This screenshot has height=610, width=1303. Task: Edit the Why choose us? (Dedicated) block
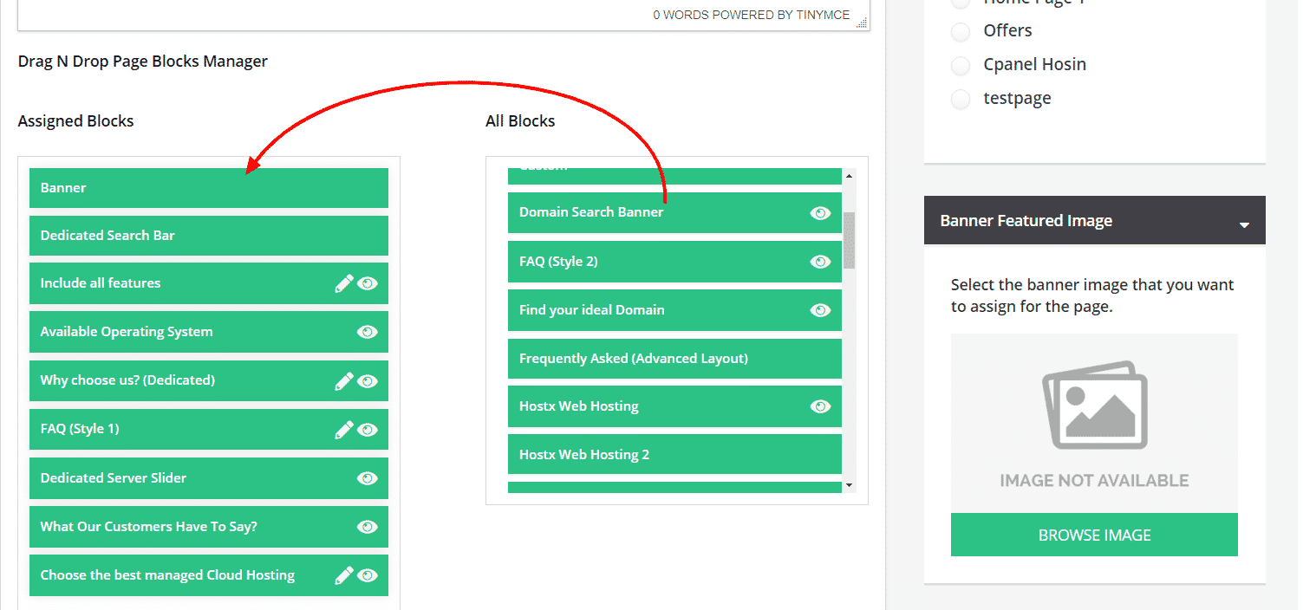pos(343,380)
